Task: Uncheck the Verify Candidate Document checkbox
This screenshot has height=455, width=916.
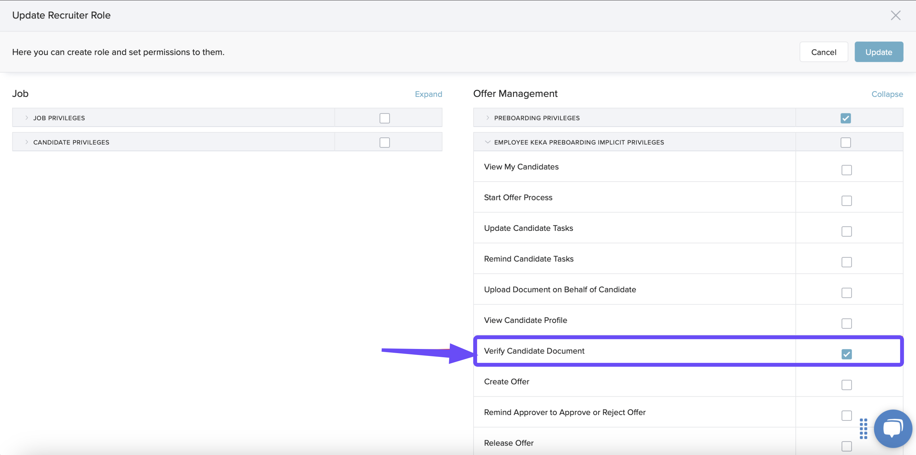Action: point(846,354)
